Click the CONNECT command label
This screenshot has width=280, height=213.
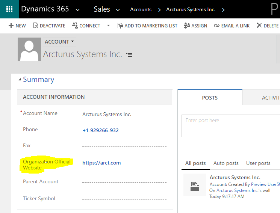tap(90, 26)
